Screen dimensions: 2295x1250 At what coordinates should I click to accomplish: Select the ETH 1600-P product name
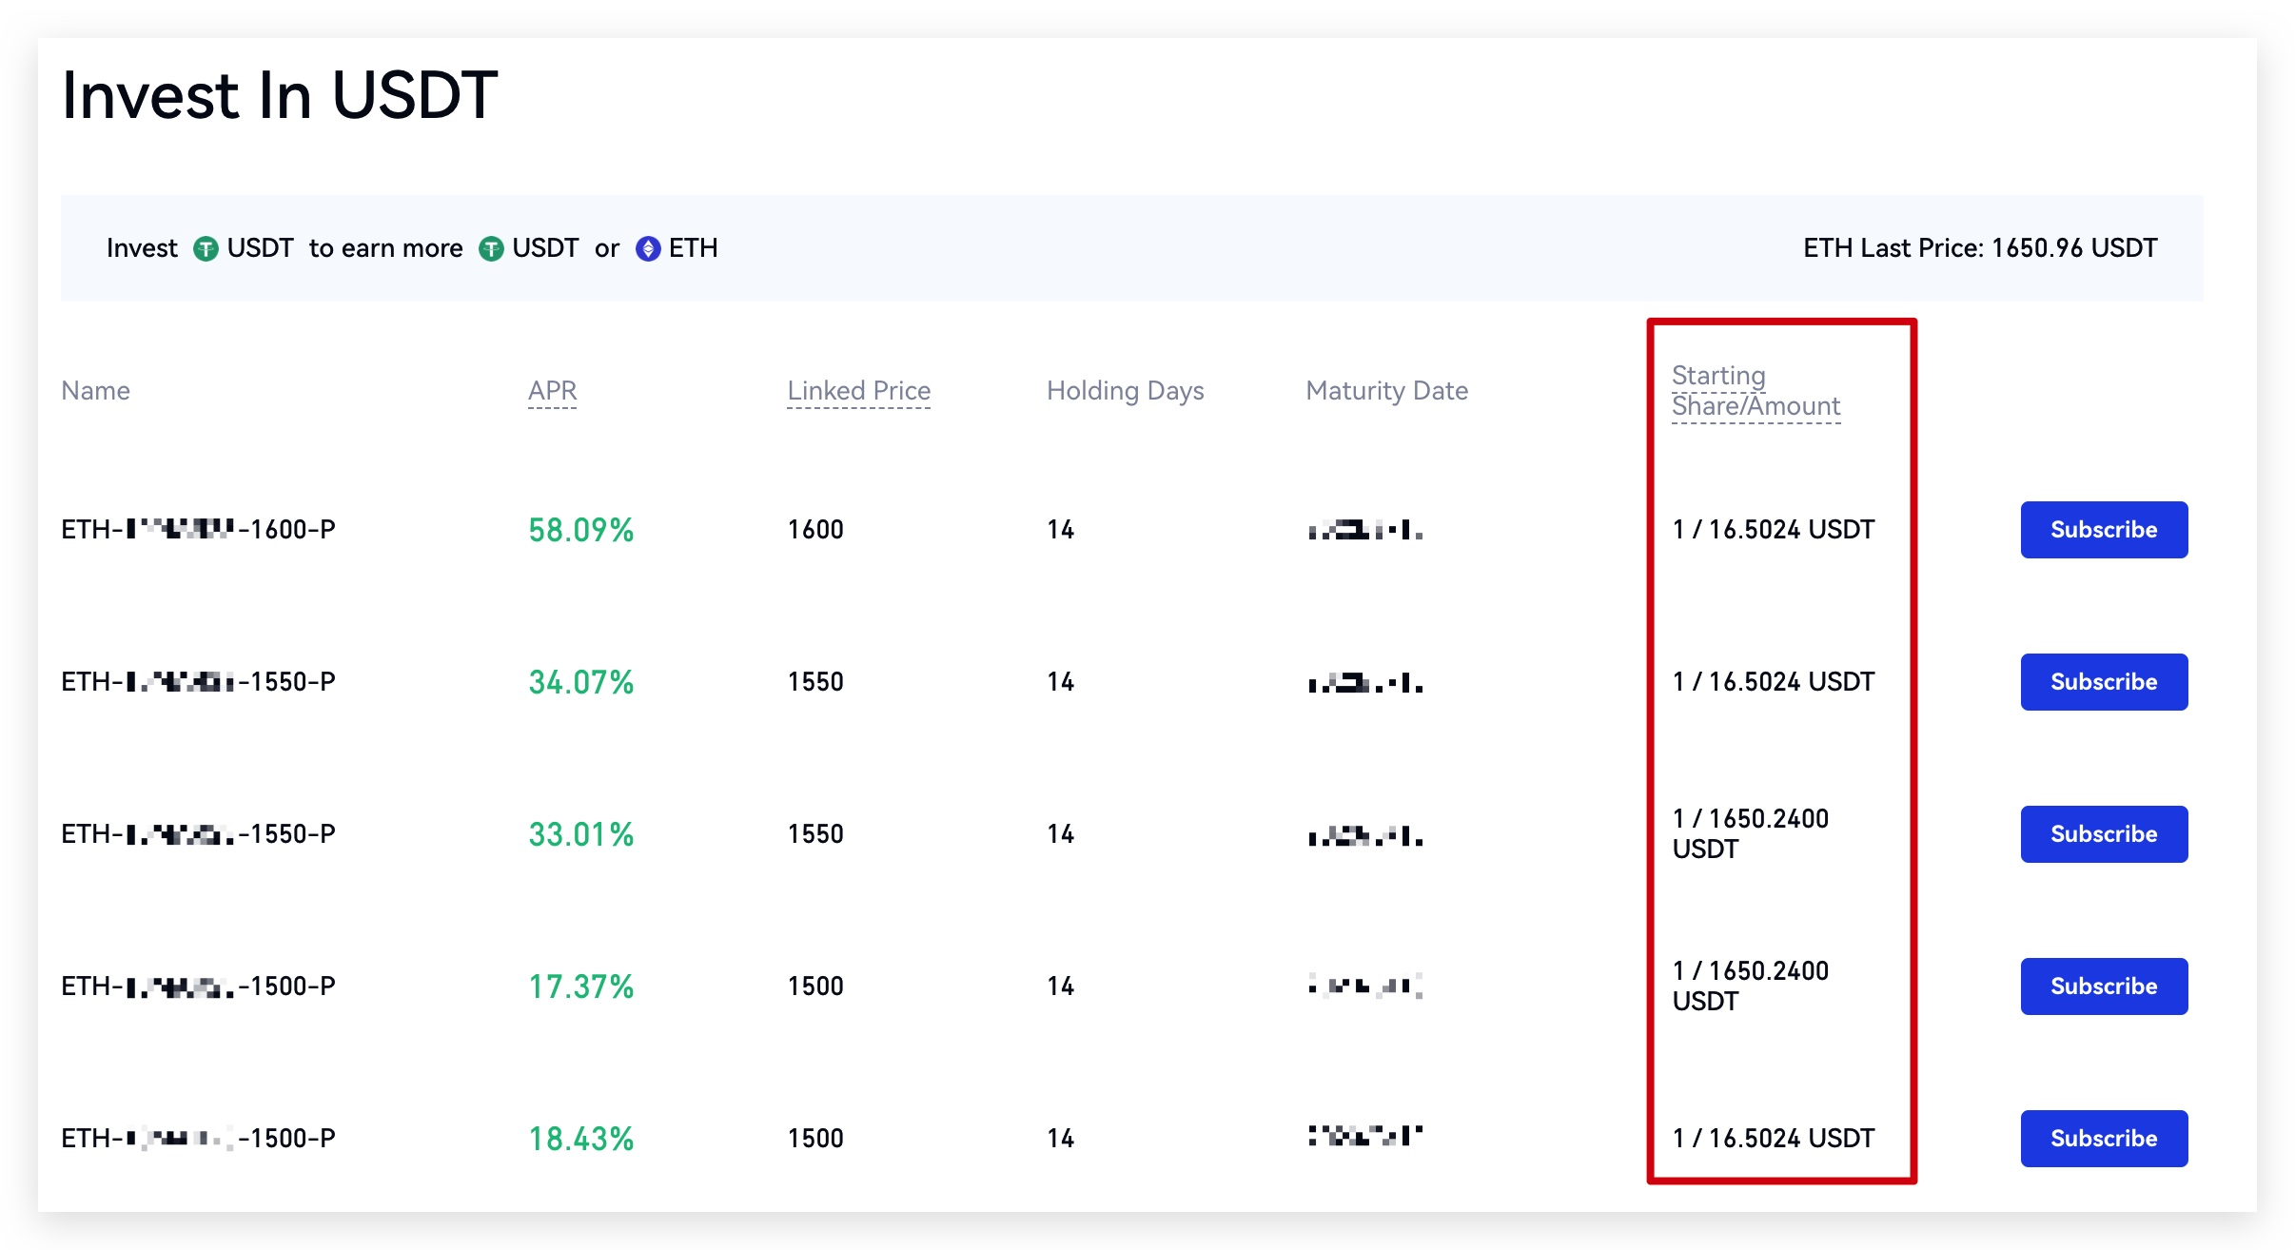tap(198, 530)
